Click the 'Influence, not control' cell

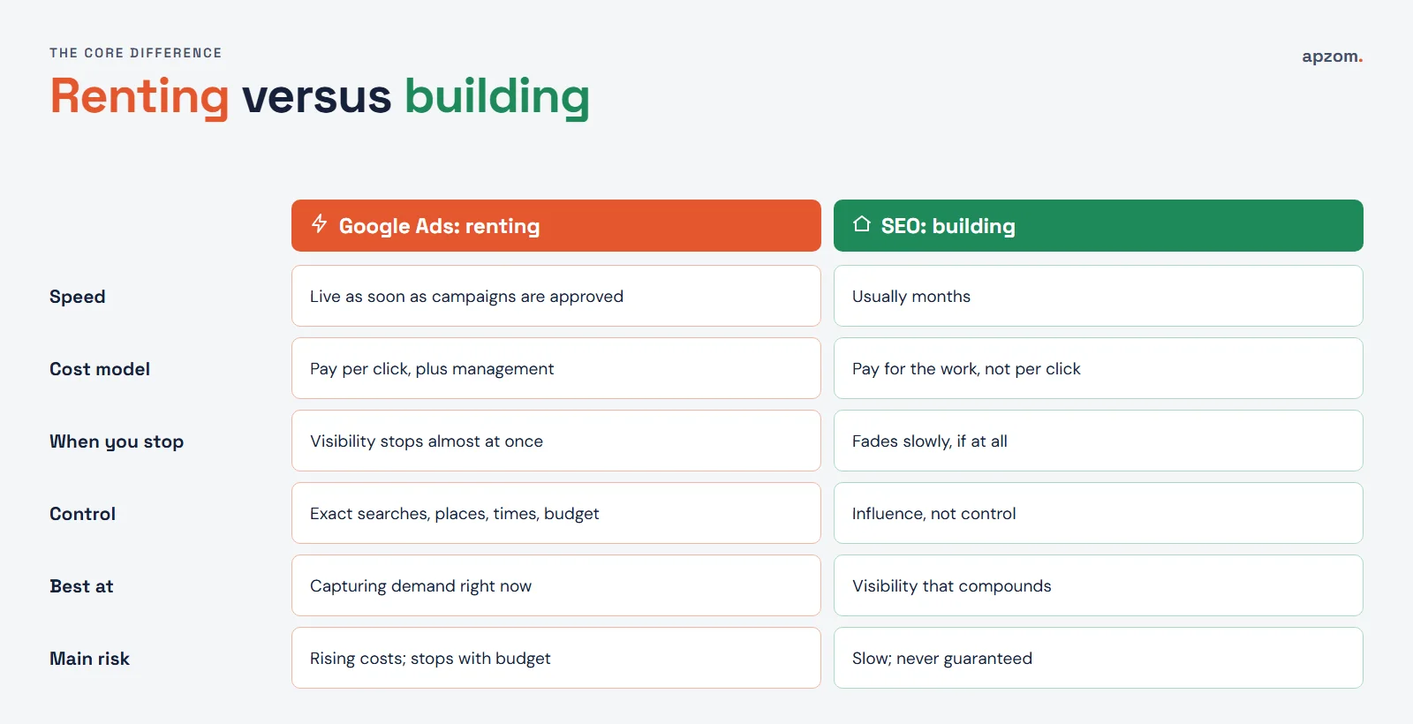pyautogui.click(x=1099, y=513)
